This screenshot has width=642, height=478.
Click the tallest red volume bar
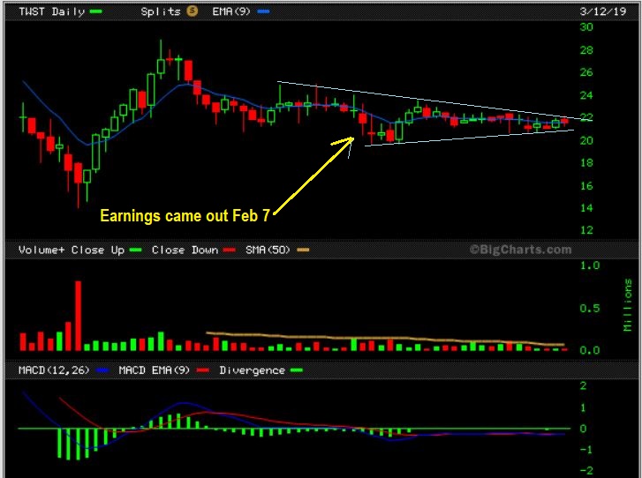[78, 316]
